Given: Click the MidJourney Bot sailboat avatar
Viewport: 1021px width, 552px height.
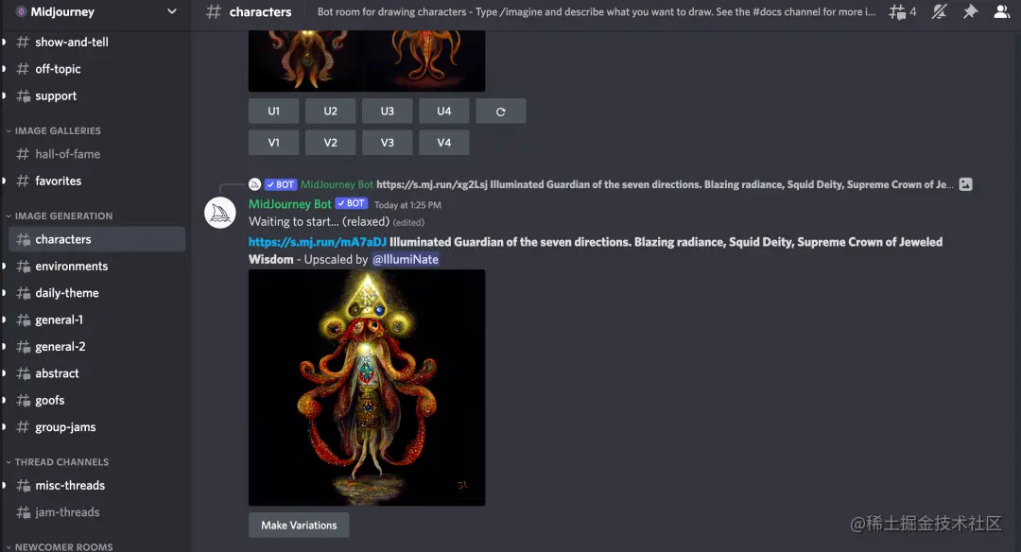Looking at the screenshot, I should (x=220, y=213).
